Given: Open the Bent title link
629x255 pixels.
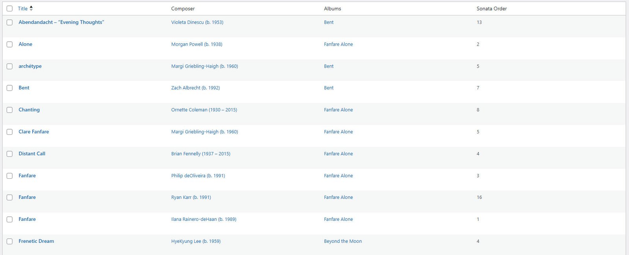Looking at the screenshot, I should pyautogui.click(x=24, y=88).
